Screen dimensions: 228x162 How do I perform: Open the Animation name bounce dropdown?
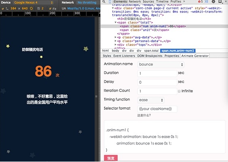(x=161, y=64)
